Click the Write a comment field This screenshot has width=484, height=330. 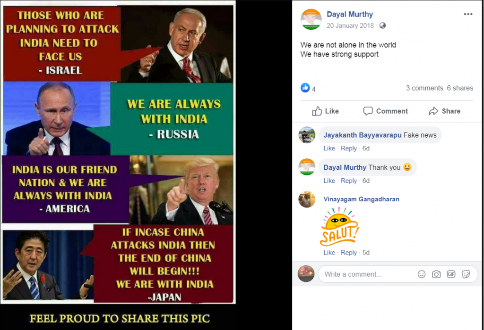pos(367,274)
